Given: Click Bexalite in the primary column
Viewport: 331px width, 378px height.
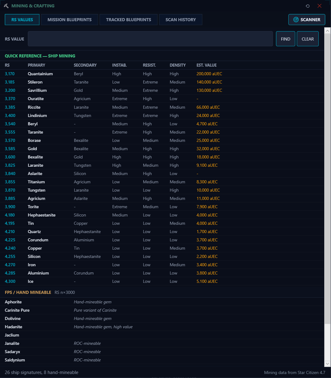Looking at the screenshot, I should click(x=36, y=157).
